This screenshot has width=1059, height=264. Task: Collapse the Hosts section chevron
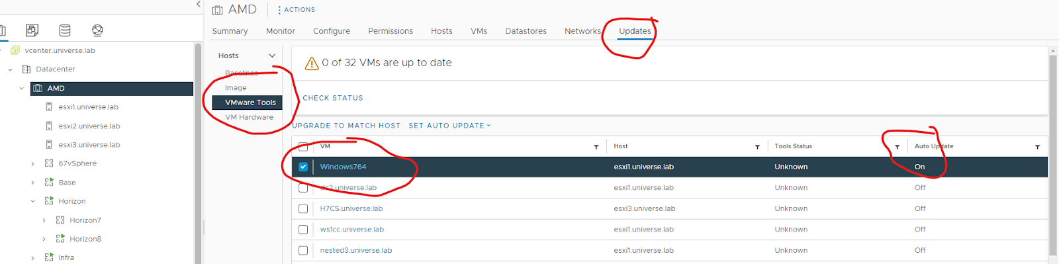[271, 56]
